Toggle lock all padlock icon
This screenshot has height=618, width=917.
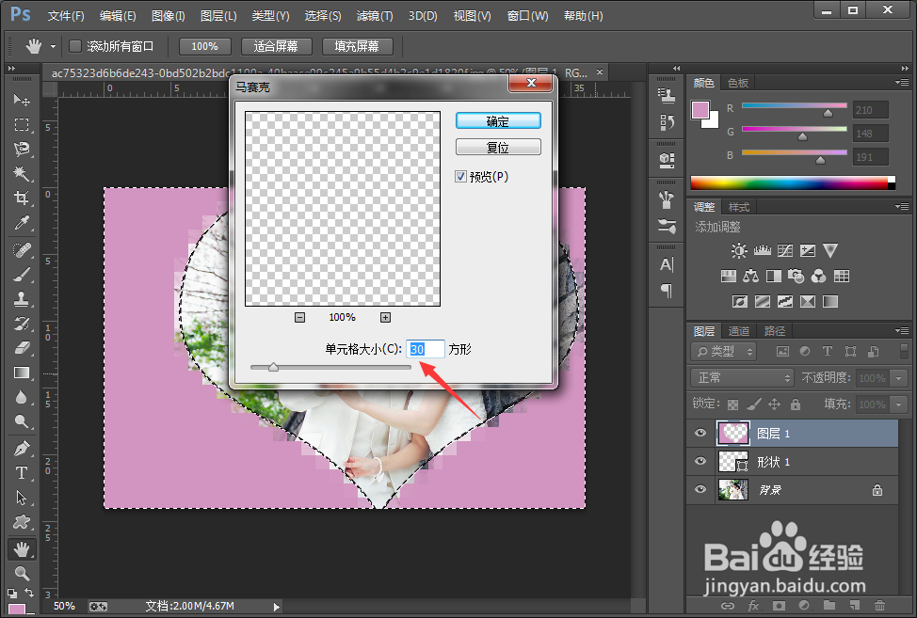pyautogui.click(x=796, y=404)
